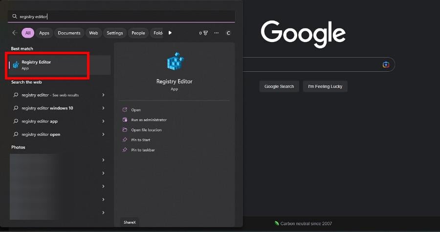
Task: Open Carbon neutral since 2007 link
Action: pyautogui.click(x=306, y=223)
